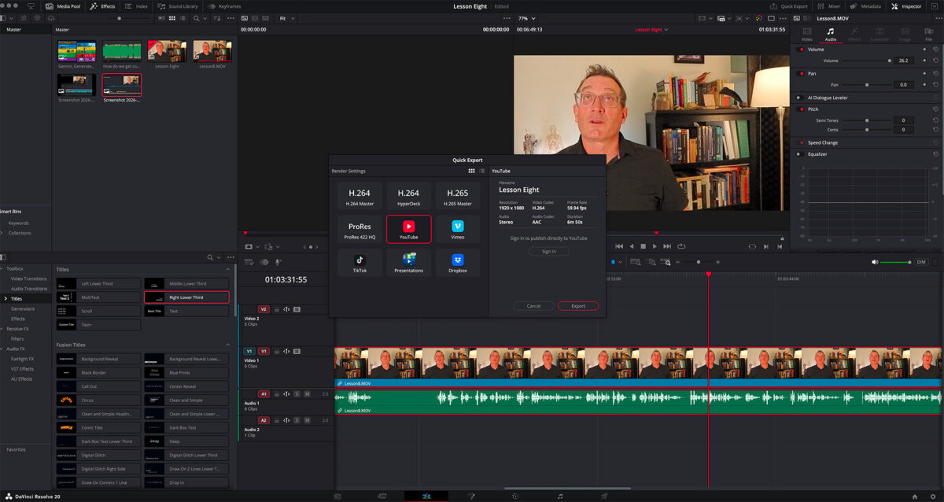Open the source viewer Fit dropdown

[x=286, y=17]
